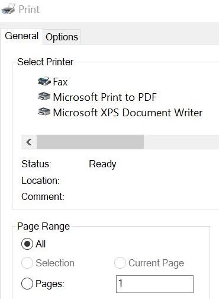Choose the Microsoft XPS Document Writer label

(x=128, y=113)
